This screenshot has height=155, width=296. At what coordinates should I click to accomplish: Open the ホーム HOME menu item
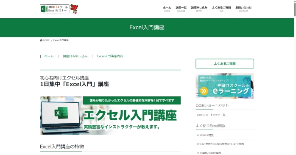point(167,9)
